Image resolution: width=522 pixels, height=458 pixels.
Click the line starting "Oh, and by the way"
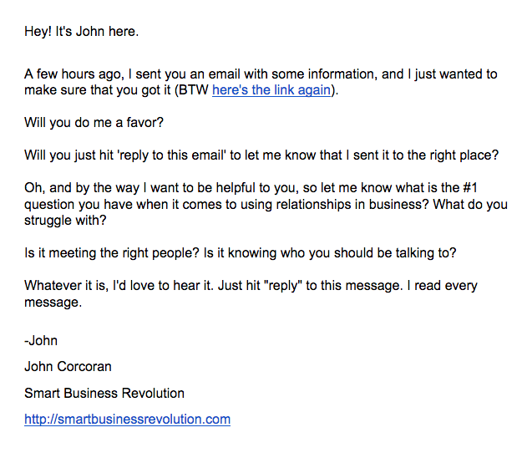(251, 188)
